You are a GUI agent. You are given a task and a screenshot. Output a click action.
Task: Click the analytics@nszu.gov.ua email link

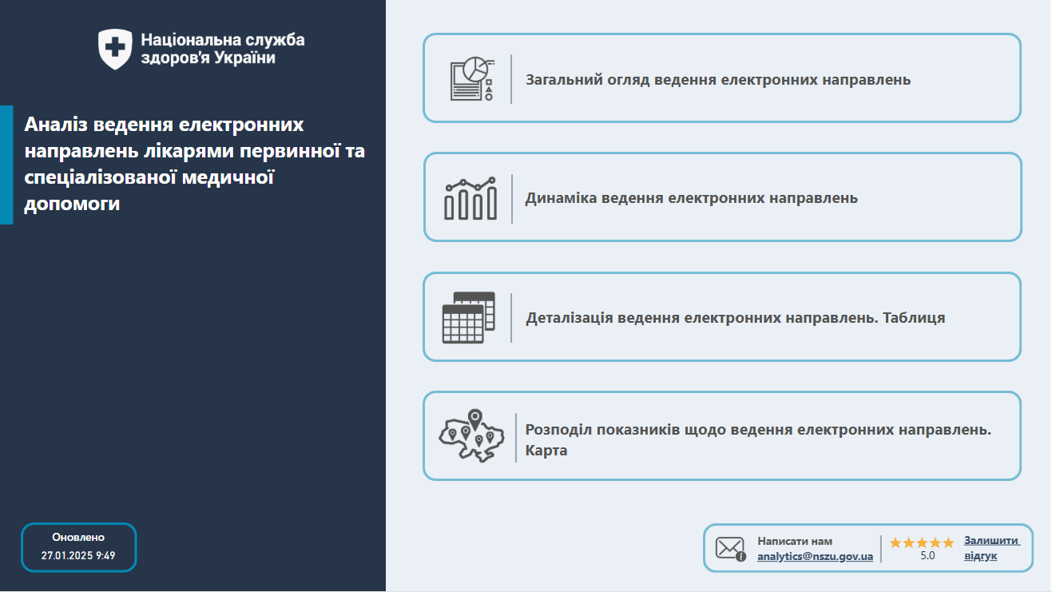(x=815, y=556)
